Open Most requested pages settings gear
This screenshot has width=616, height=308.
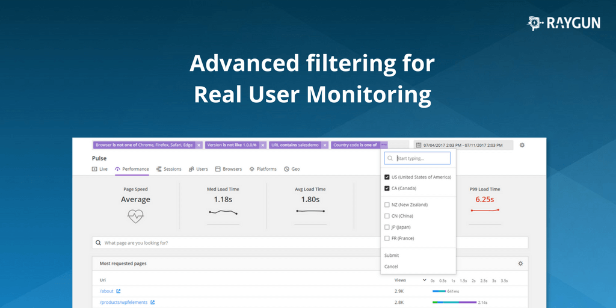tap(520, 263)
